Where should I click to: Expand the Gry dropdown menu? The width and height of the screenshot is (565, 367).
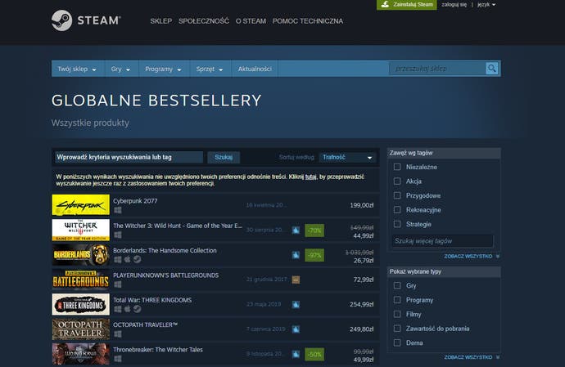[120, 69]
